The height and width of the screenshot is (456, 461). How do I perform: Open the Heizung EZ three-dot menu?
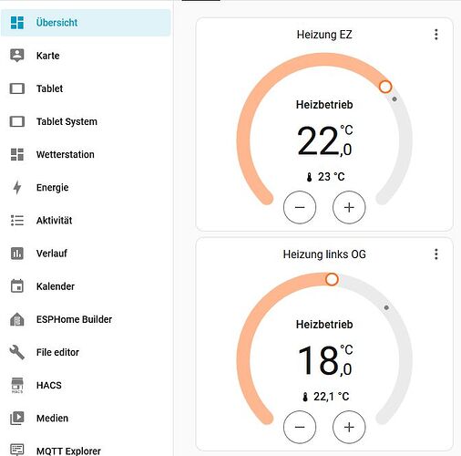(x=436, y=35)
